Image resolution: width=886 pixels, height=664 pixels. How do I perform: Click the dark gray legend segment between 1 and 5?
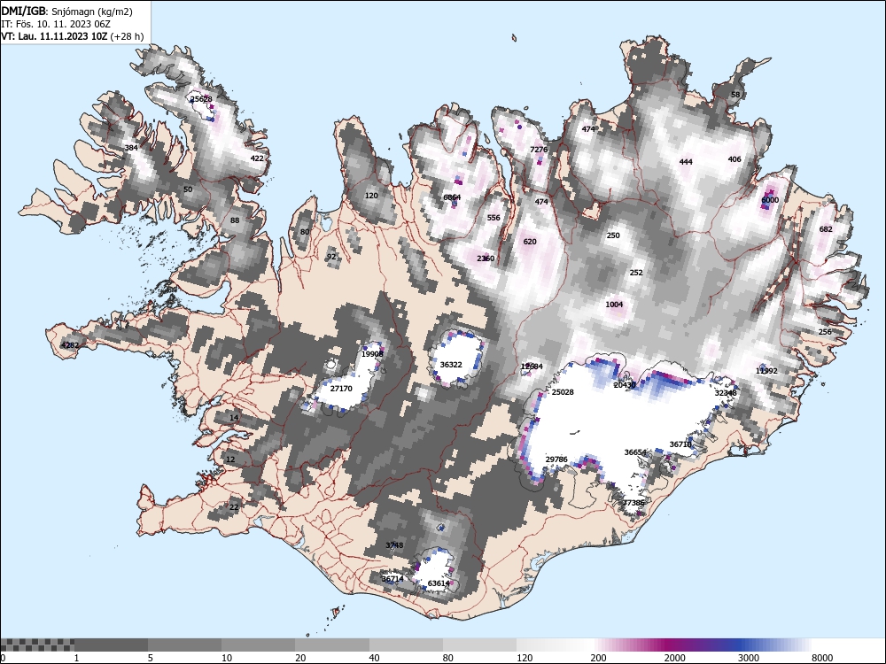coord(111,645)
